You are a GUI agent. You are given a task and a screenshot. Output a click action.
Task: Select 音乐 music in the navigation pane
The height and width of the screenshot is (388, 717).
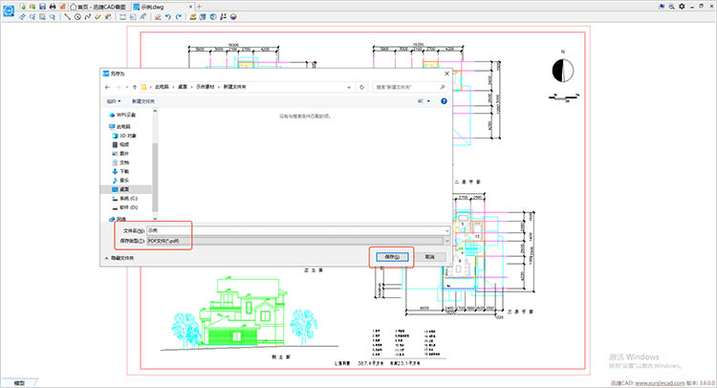pyautogui.click(x=120, y=180)
